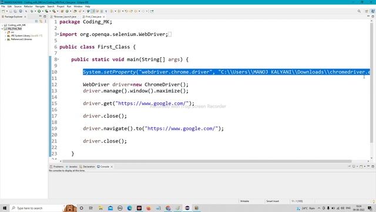The image size is (376, 212).
Task: Open File Explorer from the taskbar
Action: point(100,208)
